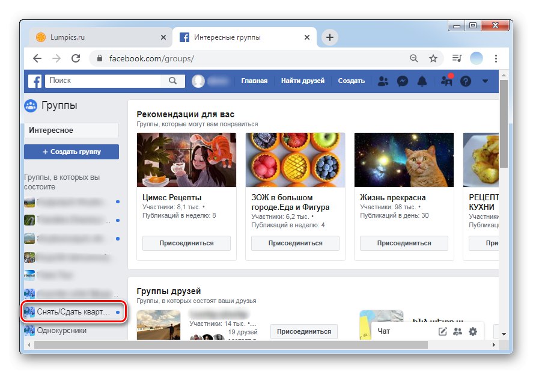
Task: Open the fruit thumbnail of ЗОЖ group
Action: point(295,160)
